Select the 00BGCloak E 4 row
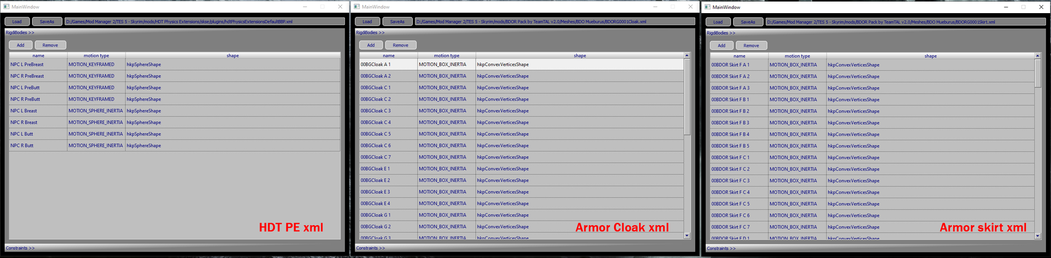Screen dimensions: 1051x258 point(522,203)
